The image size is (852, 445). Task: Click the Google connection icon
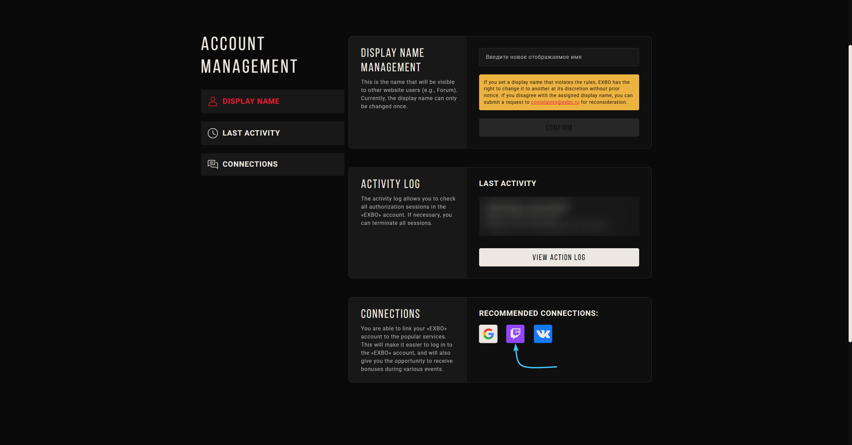pyautogui.click(x=488, y=334)
